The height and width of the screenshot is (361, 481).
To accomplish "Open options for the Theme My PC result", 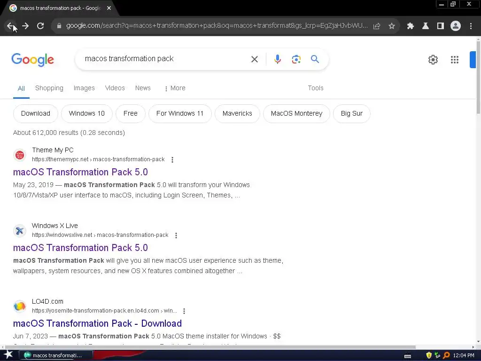I will [x=172, y=160].
